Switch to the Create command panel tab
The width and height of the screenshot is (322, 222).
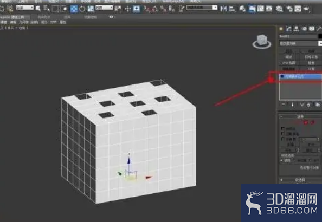pyautogui.click(x=281, y=29)
